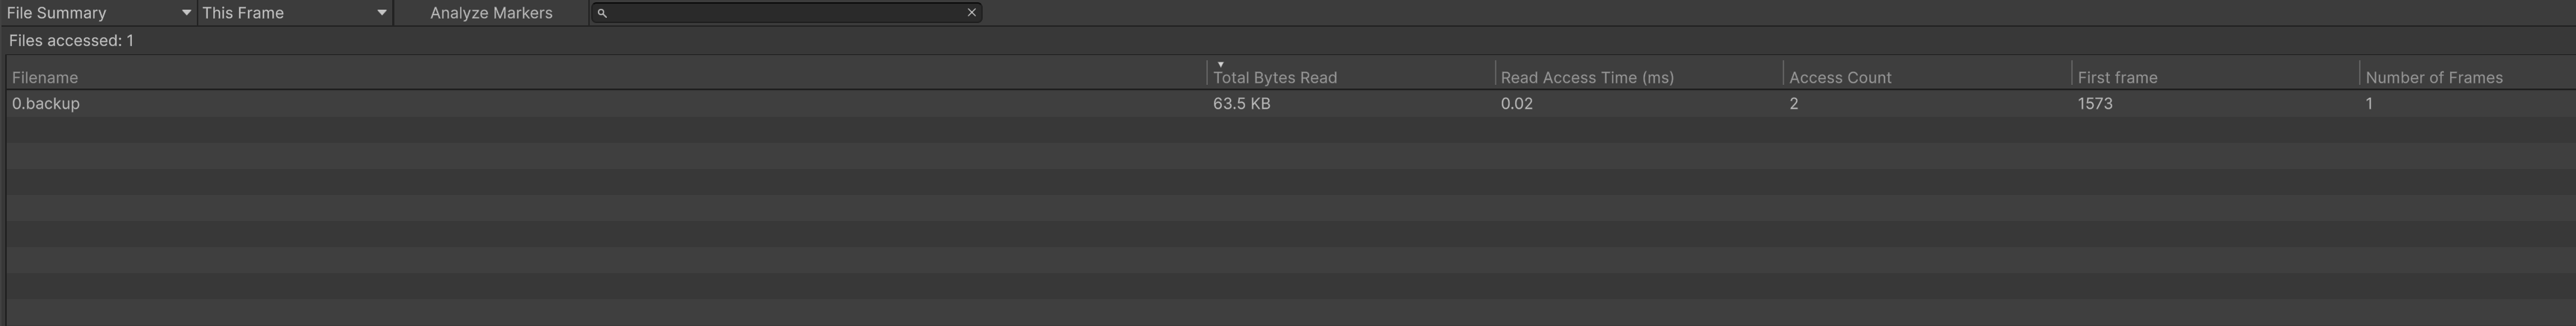Viewport: 2576px width, 326px height.
Task: Sort by the First frame column
Action: point(2117,77)
